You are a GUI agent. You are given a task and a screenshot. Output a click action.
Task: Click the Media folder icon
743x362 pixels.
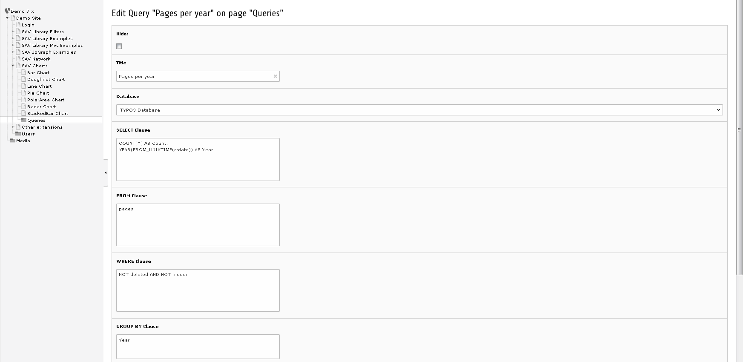pyautogui.click(x=13, y=141)
